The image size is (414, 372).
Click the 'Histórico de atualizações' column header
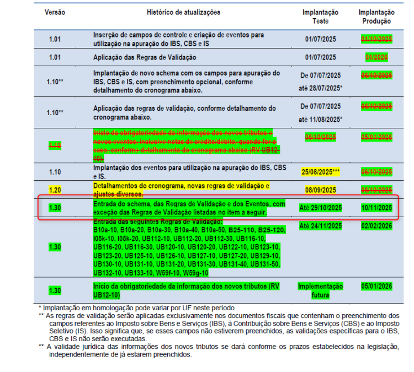point(183,12)
